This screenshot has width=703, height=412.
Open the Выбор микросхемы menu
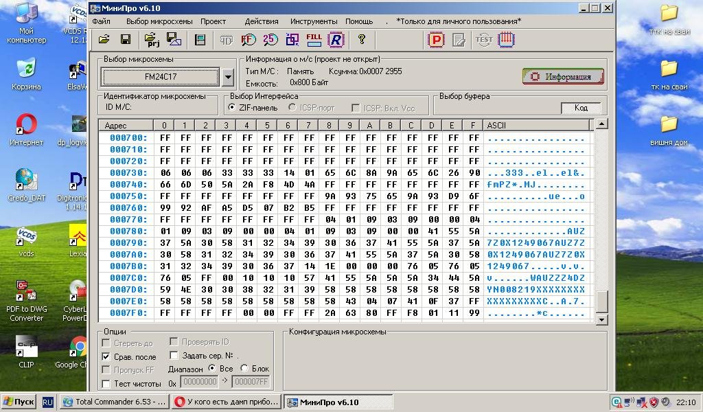(x=159, y=21)
